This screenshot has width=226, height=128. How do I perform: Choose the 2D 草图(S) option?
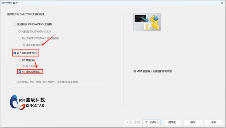click(x=19, y=60)
